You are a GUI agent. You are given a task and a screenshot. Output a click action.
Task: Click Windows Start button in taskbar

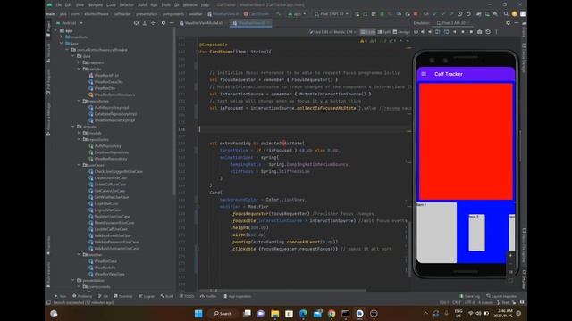198,313
